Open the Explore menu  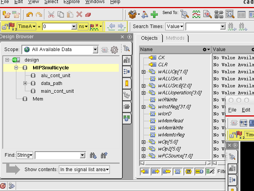coord(71,2)
